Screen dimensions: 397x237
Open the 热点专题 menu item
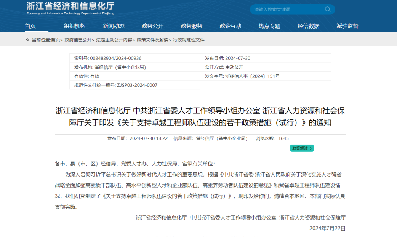(269, 26)
